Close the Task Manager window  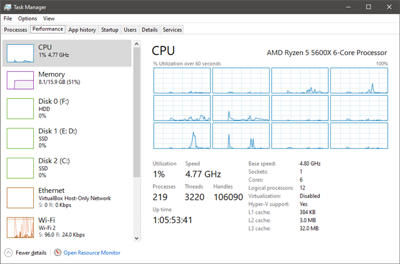pyautogui.click(x=389, y=7)
